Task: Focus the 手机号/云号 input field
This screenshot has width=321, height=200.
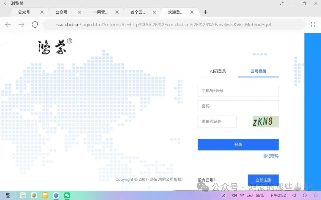Action: tap(238, 91)
